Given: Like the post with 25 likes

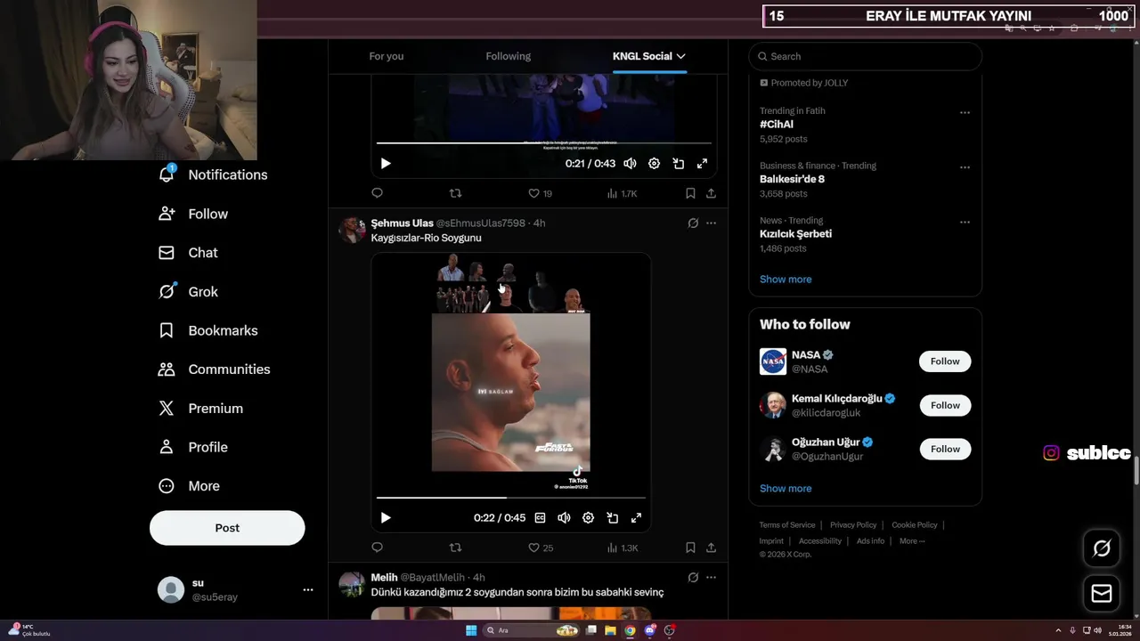Looking at the screenshot, I should [541, 548].
